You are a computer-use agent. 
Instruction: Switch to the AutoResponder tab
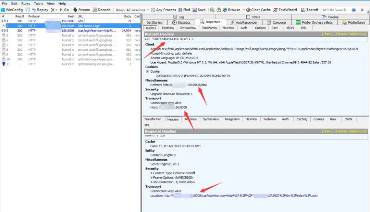244,22
